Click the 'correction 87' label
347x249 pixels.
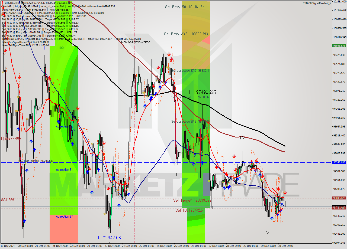point(65,217)
